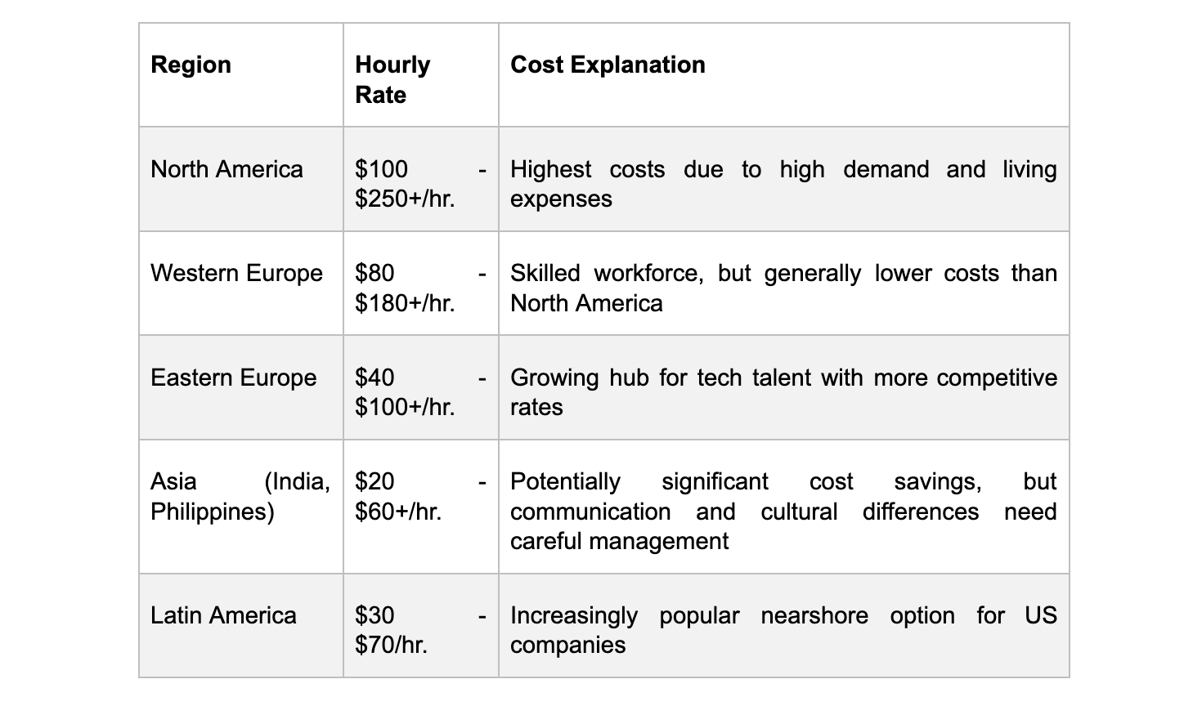Click the 'Skilled workforce' explanation cell
The height and width of the screenshot is (706, 1184).
(783, 288)
